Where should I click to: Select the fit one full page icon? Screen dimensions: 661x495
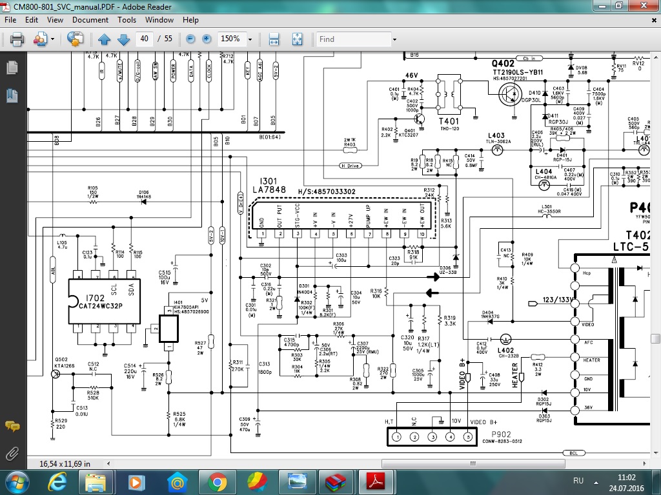(297, 39)
